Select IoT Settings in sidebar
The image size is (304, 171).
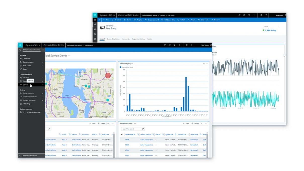(27, 104)
